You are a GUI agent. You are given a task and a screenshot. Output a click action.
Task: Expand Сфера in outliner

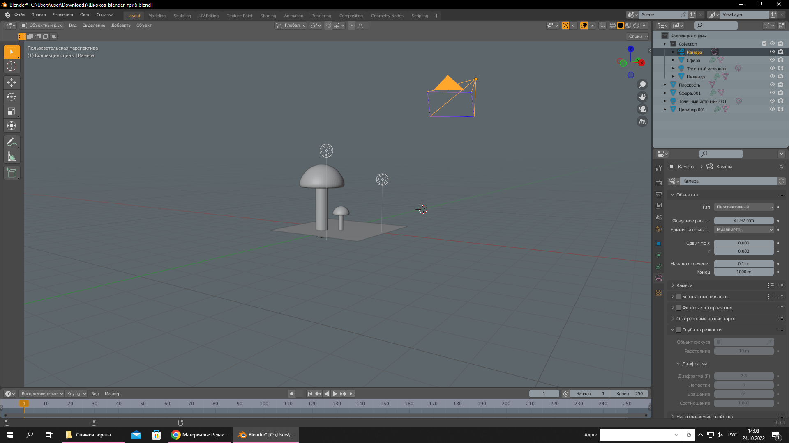click(673, 60)
